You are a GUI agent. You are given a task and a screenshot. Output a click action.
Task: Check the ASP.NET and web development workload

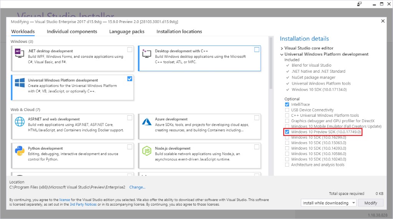point(130,118)
